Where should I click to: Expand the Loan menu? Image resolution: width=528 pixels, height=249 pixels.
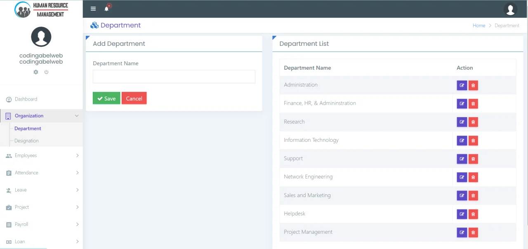click(41, 242)
